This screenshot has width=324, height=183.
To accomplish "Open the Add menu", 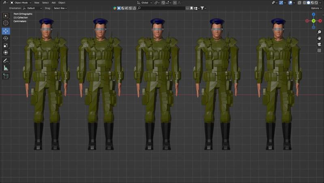I will point(53,3).
